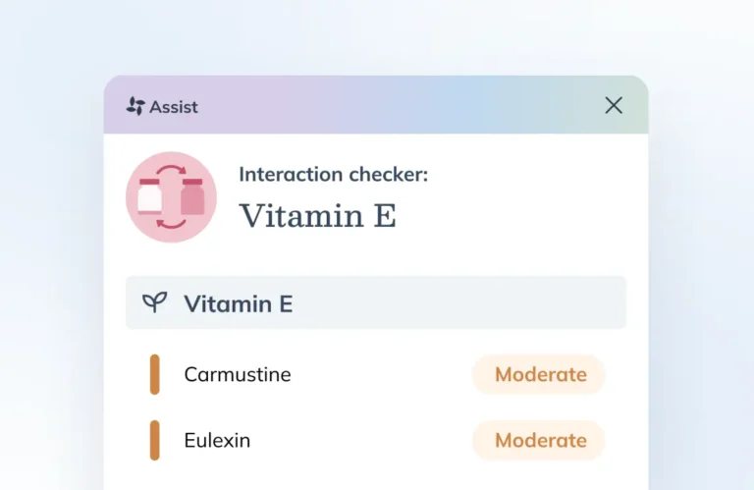
Task: Open the Moderate badge for Eulexin
Action: 540,440
